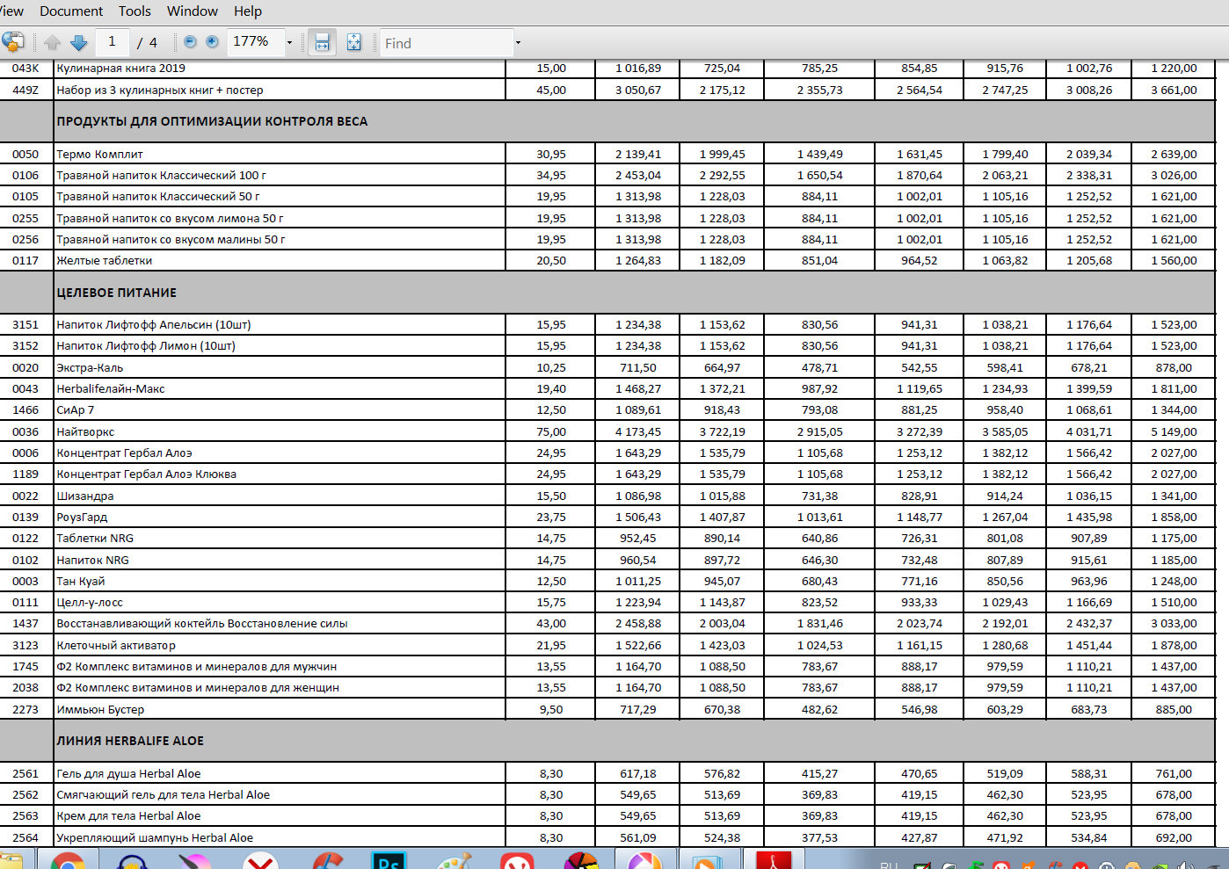
Task: Open the Document menu
Action: click(x=71, y=11)
